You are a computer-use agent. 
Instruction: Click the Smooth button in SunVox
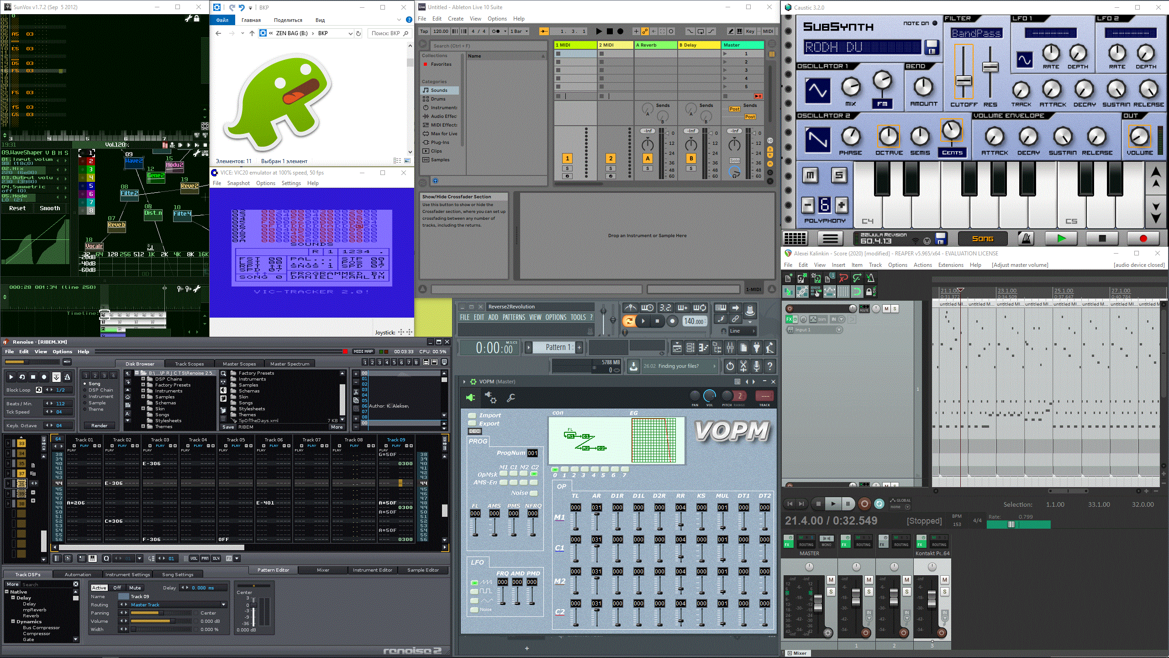tap(50, 208)
